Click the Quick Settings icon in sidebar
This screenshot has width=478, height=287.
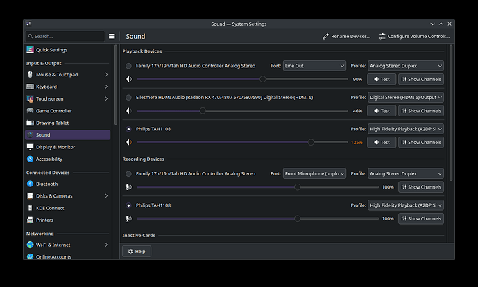coord(31,50)
